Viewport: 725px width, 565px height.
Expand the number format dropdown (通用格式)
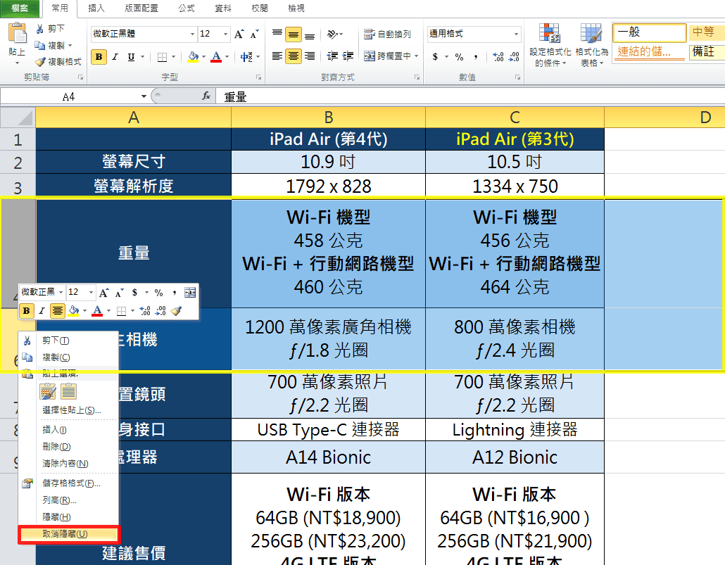pyautogui.click(x=516, y=34)
